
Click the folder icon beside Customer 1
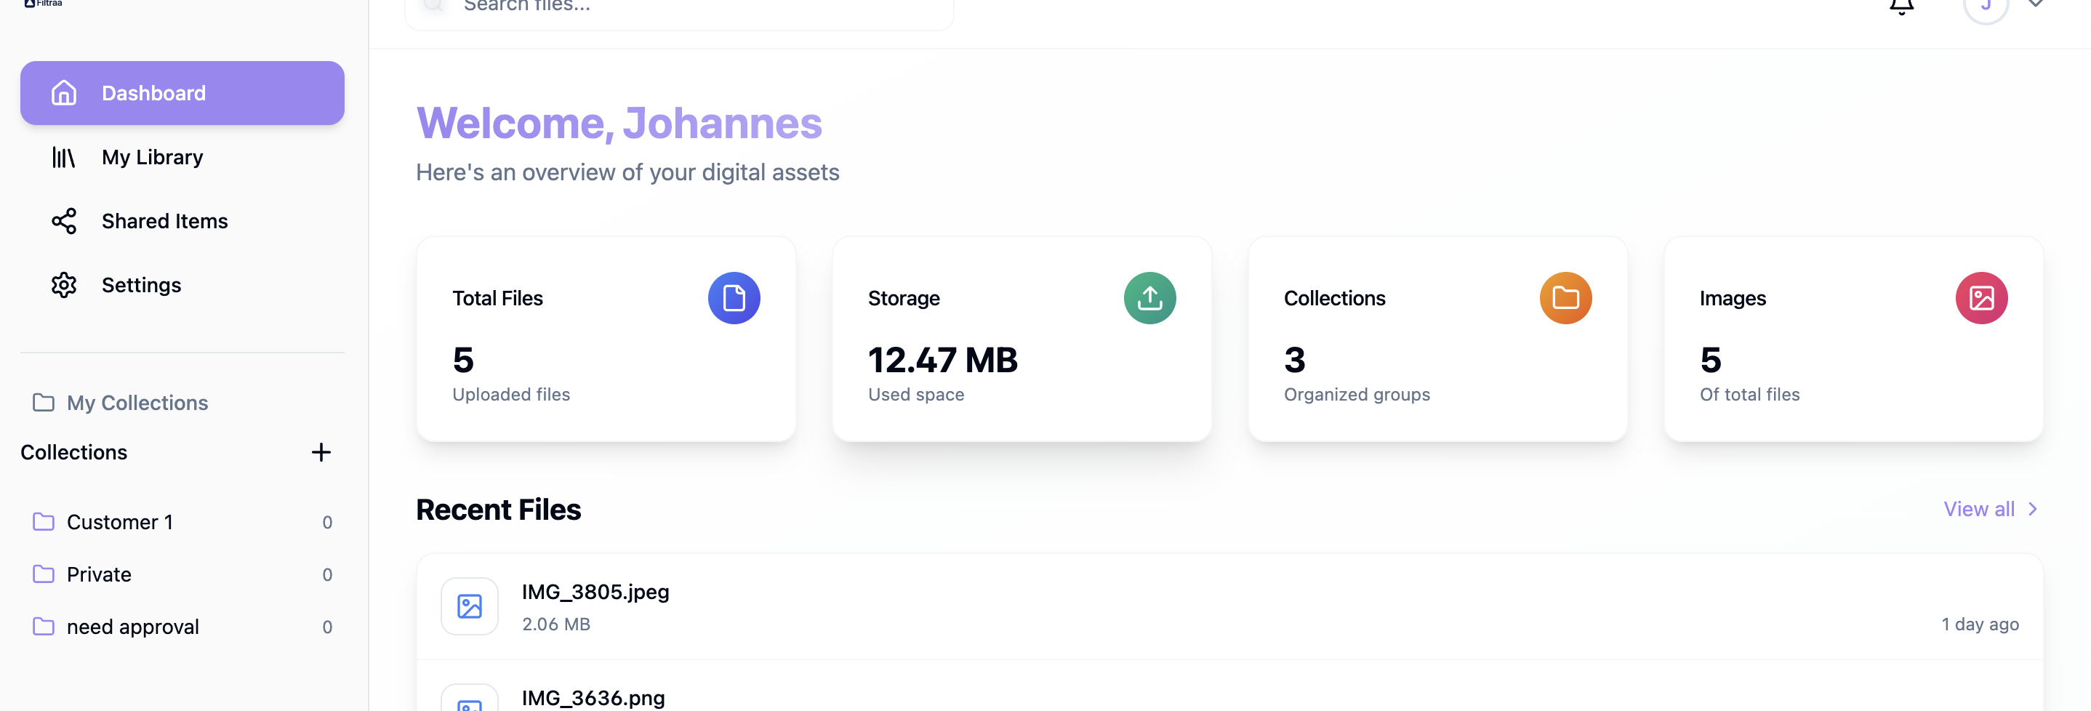[x=44, y=522]
